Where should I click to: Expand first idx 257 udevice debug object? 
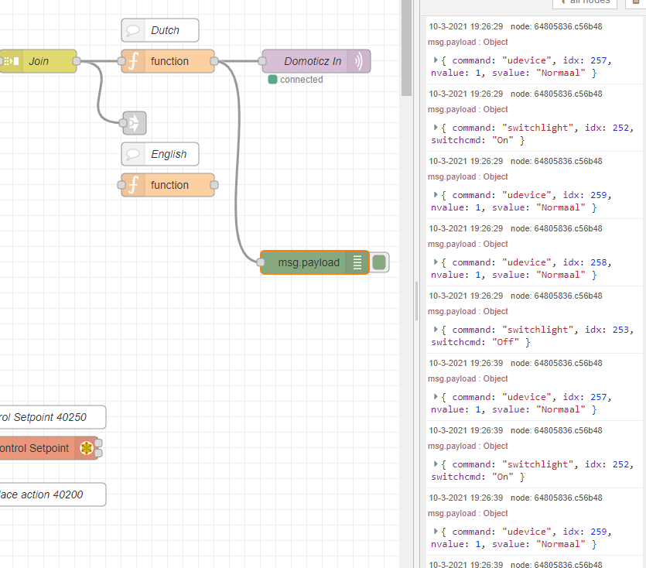coord(436,60)
